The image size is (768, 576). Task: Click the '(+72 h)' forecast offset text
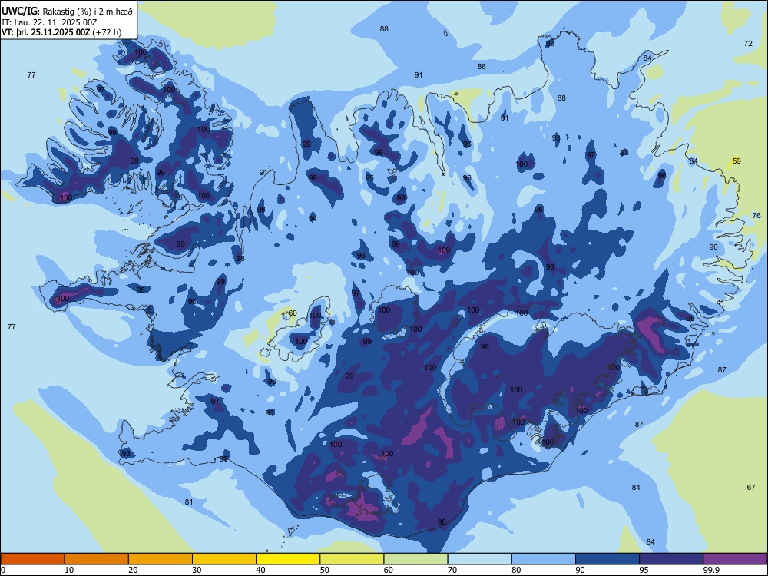[107, 32]
